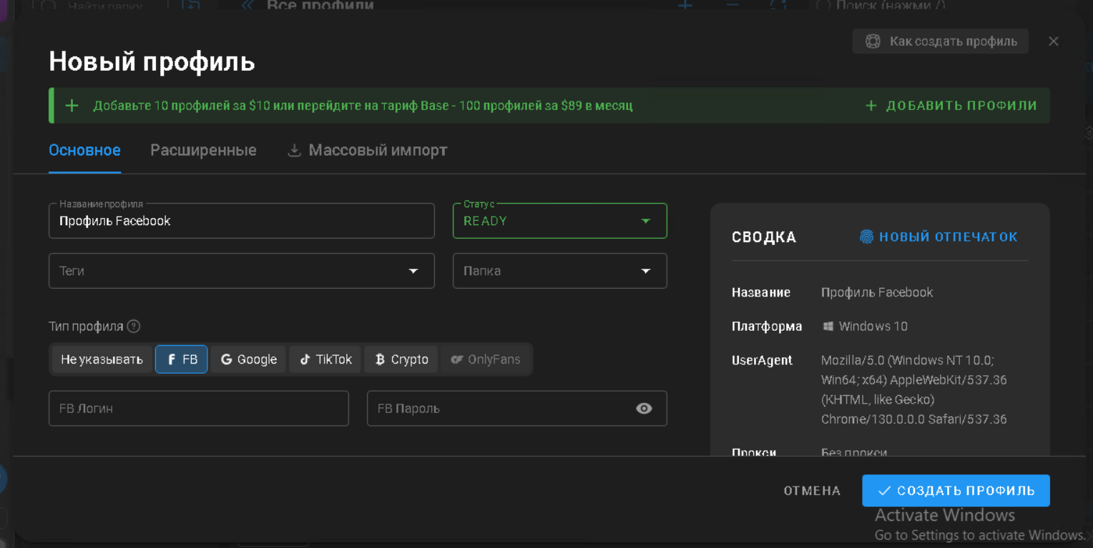The height and width of the screenshot is (548, 1093).
Task: Open the Статус READY dropdown
Action: 560,221
